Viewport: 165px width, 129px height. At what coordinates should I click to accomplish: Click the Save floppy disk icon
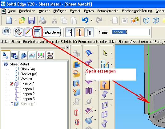(32, 20)
